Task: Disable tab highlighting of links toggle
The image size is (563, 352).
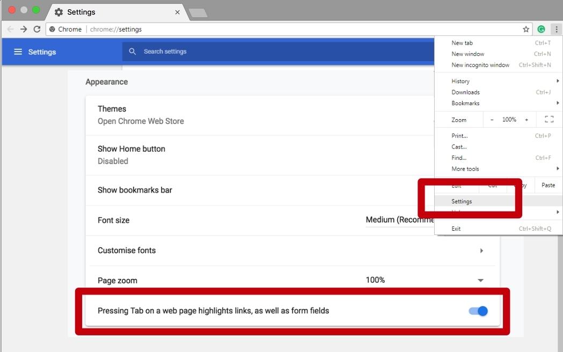Action: click(x=477, y=311)
